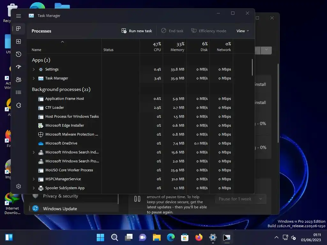327x245 pixels.
Task: Open Microsoft Store from taskbar
Action: 185,237
